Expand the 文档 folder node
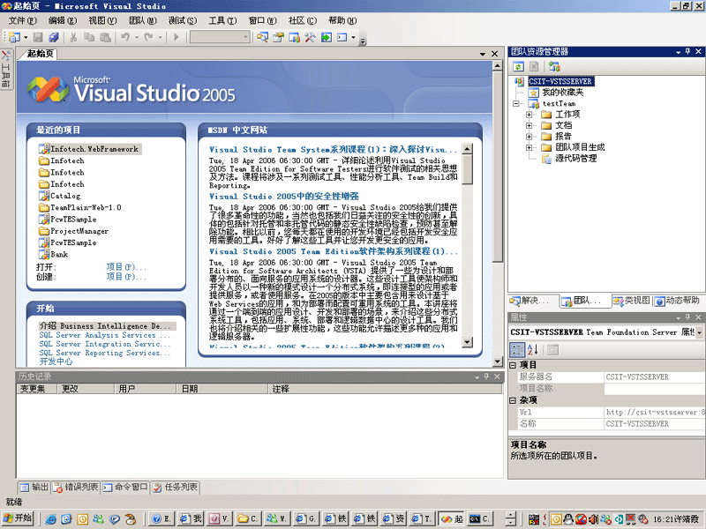The image size is (706, 529). [529, 125]
